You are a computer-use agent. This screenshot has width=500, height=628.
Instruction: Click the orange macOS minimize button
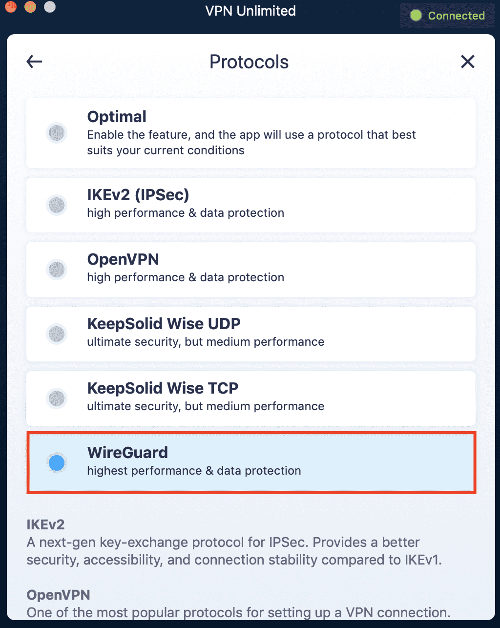[30, 7]
